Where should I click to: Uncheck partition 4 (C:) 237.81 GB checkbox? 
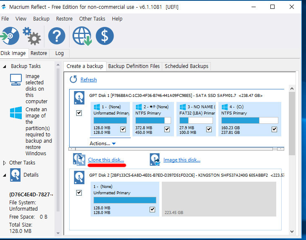(x=275, y=129)
